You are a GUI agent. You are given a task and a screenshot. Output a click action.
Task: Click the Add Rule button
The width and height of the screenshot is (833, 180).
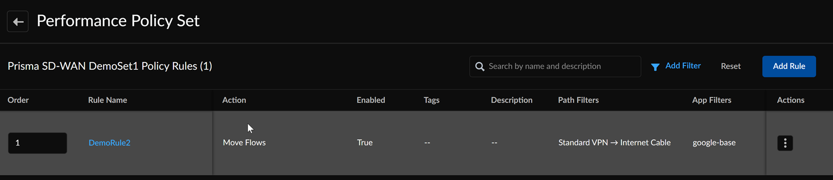(x=789, y=66)
